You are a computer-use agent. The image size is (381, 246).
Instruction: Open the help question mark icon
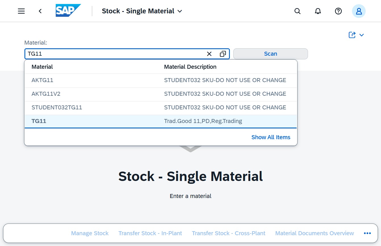(338, 11)
